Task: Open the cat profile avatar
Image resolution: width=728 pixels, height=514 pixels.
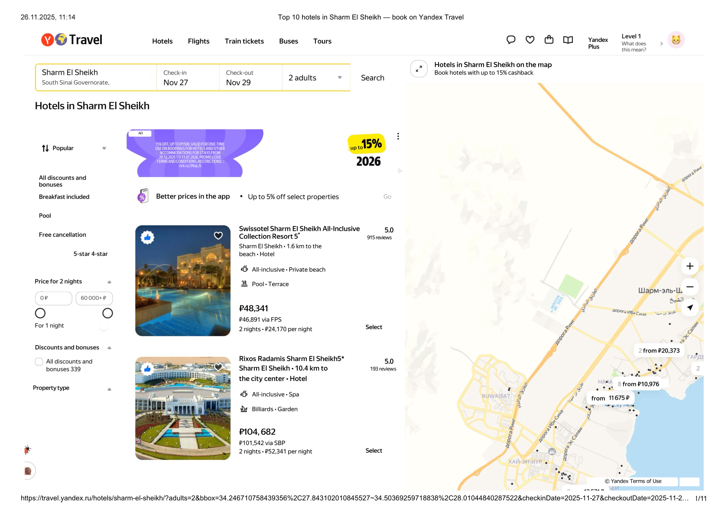Action: 676,40
